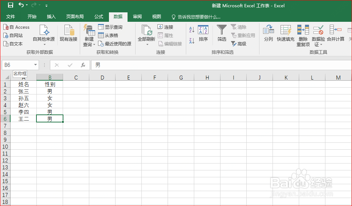Switch to the 开始 tab
Viewport: 352px width, 206px height.
(x=32, y=17)
